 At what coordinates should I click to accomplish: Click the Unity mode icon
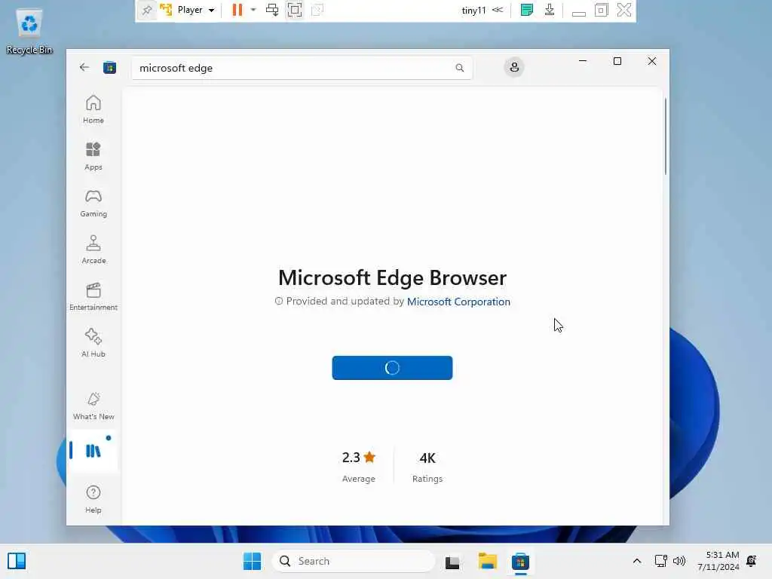[x=317, y=10]
